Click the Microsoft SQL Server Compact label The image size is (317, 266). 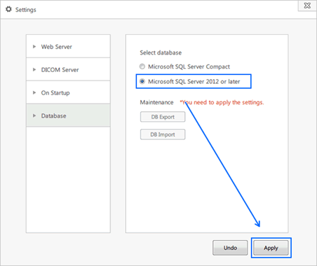pyautogui.click(x=189, y=66)
